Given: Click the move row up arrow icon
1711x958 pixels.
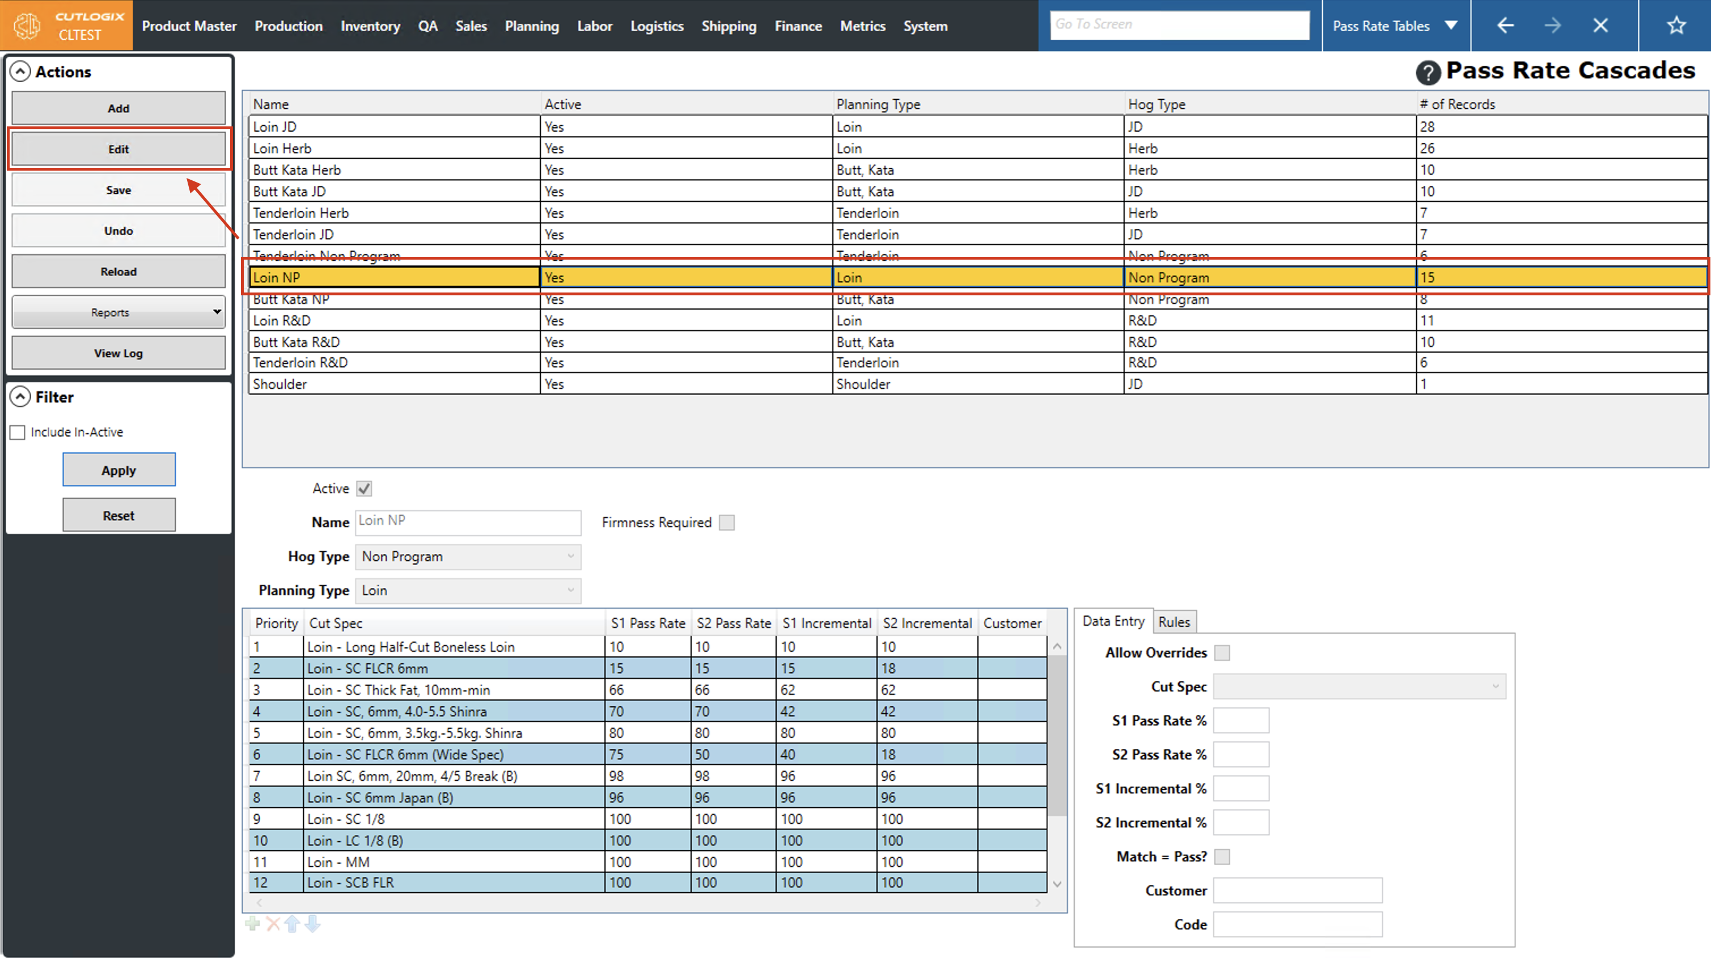Looking at the screenshot, I should (292, 923).
